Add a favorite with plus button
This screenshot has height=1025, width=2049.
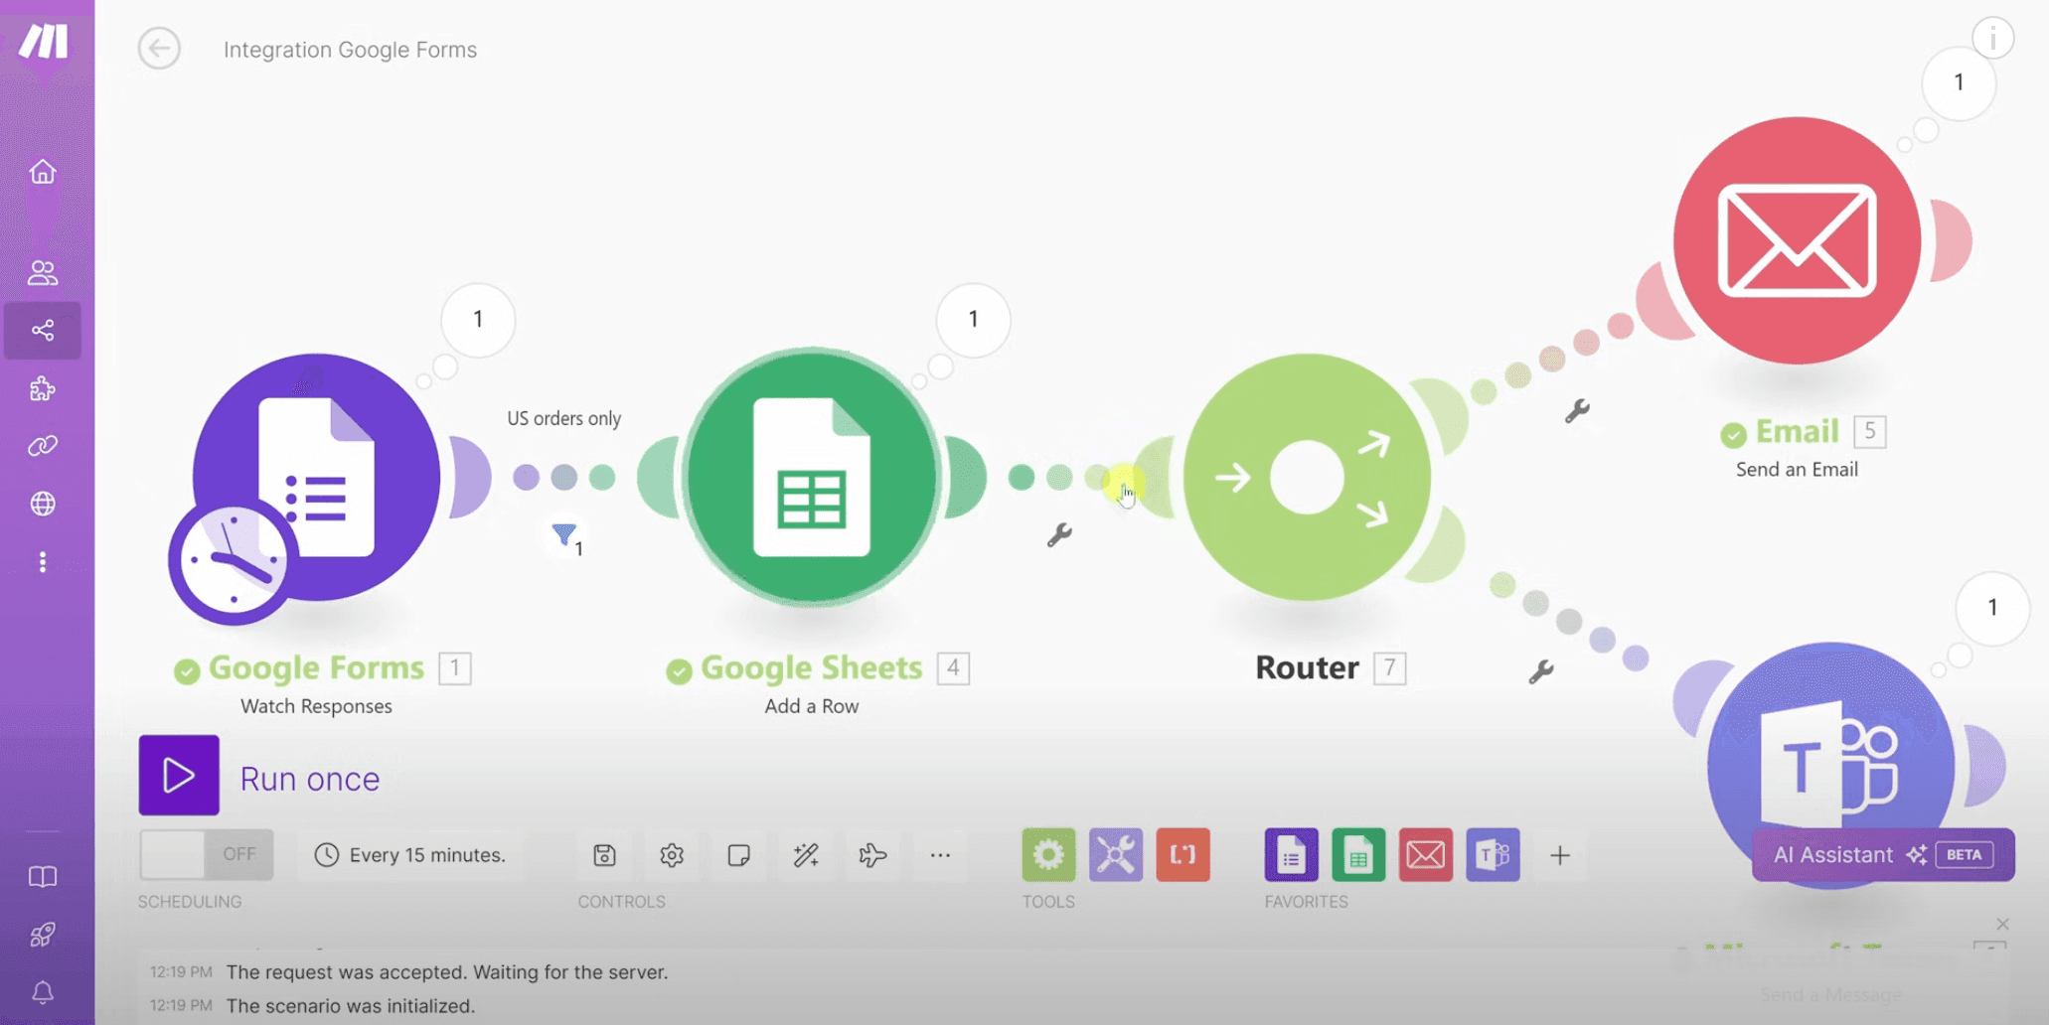point(1560,855)
